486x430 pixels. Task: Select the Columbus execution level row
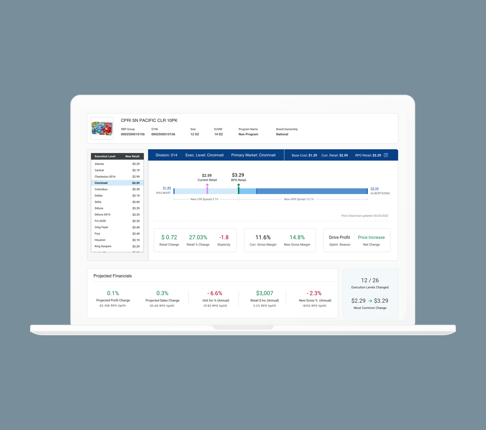(117, 190)
